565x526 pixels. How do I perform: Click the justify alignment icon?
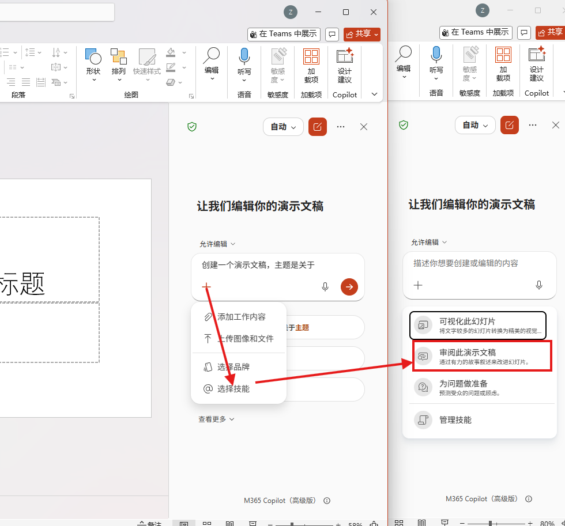pos(26,82)
